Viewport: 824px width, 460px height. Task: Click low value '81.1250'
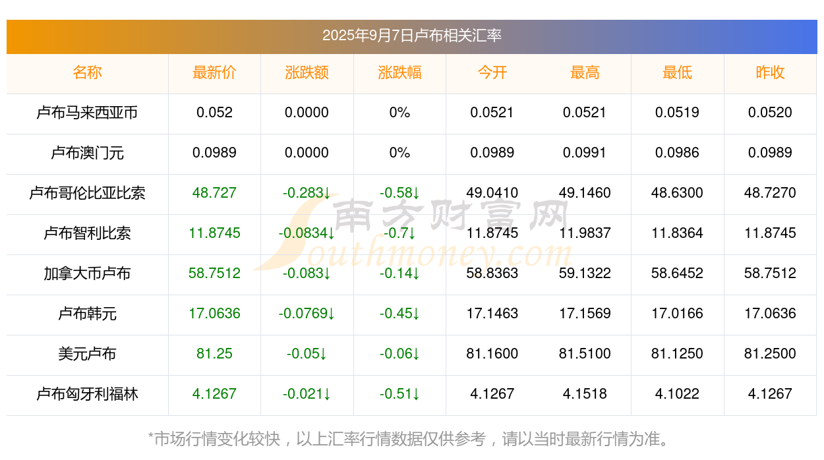678,354
